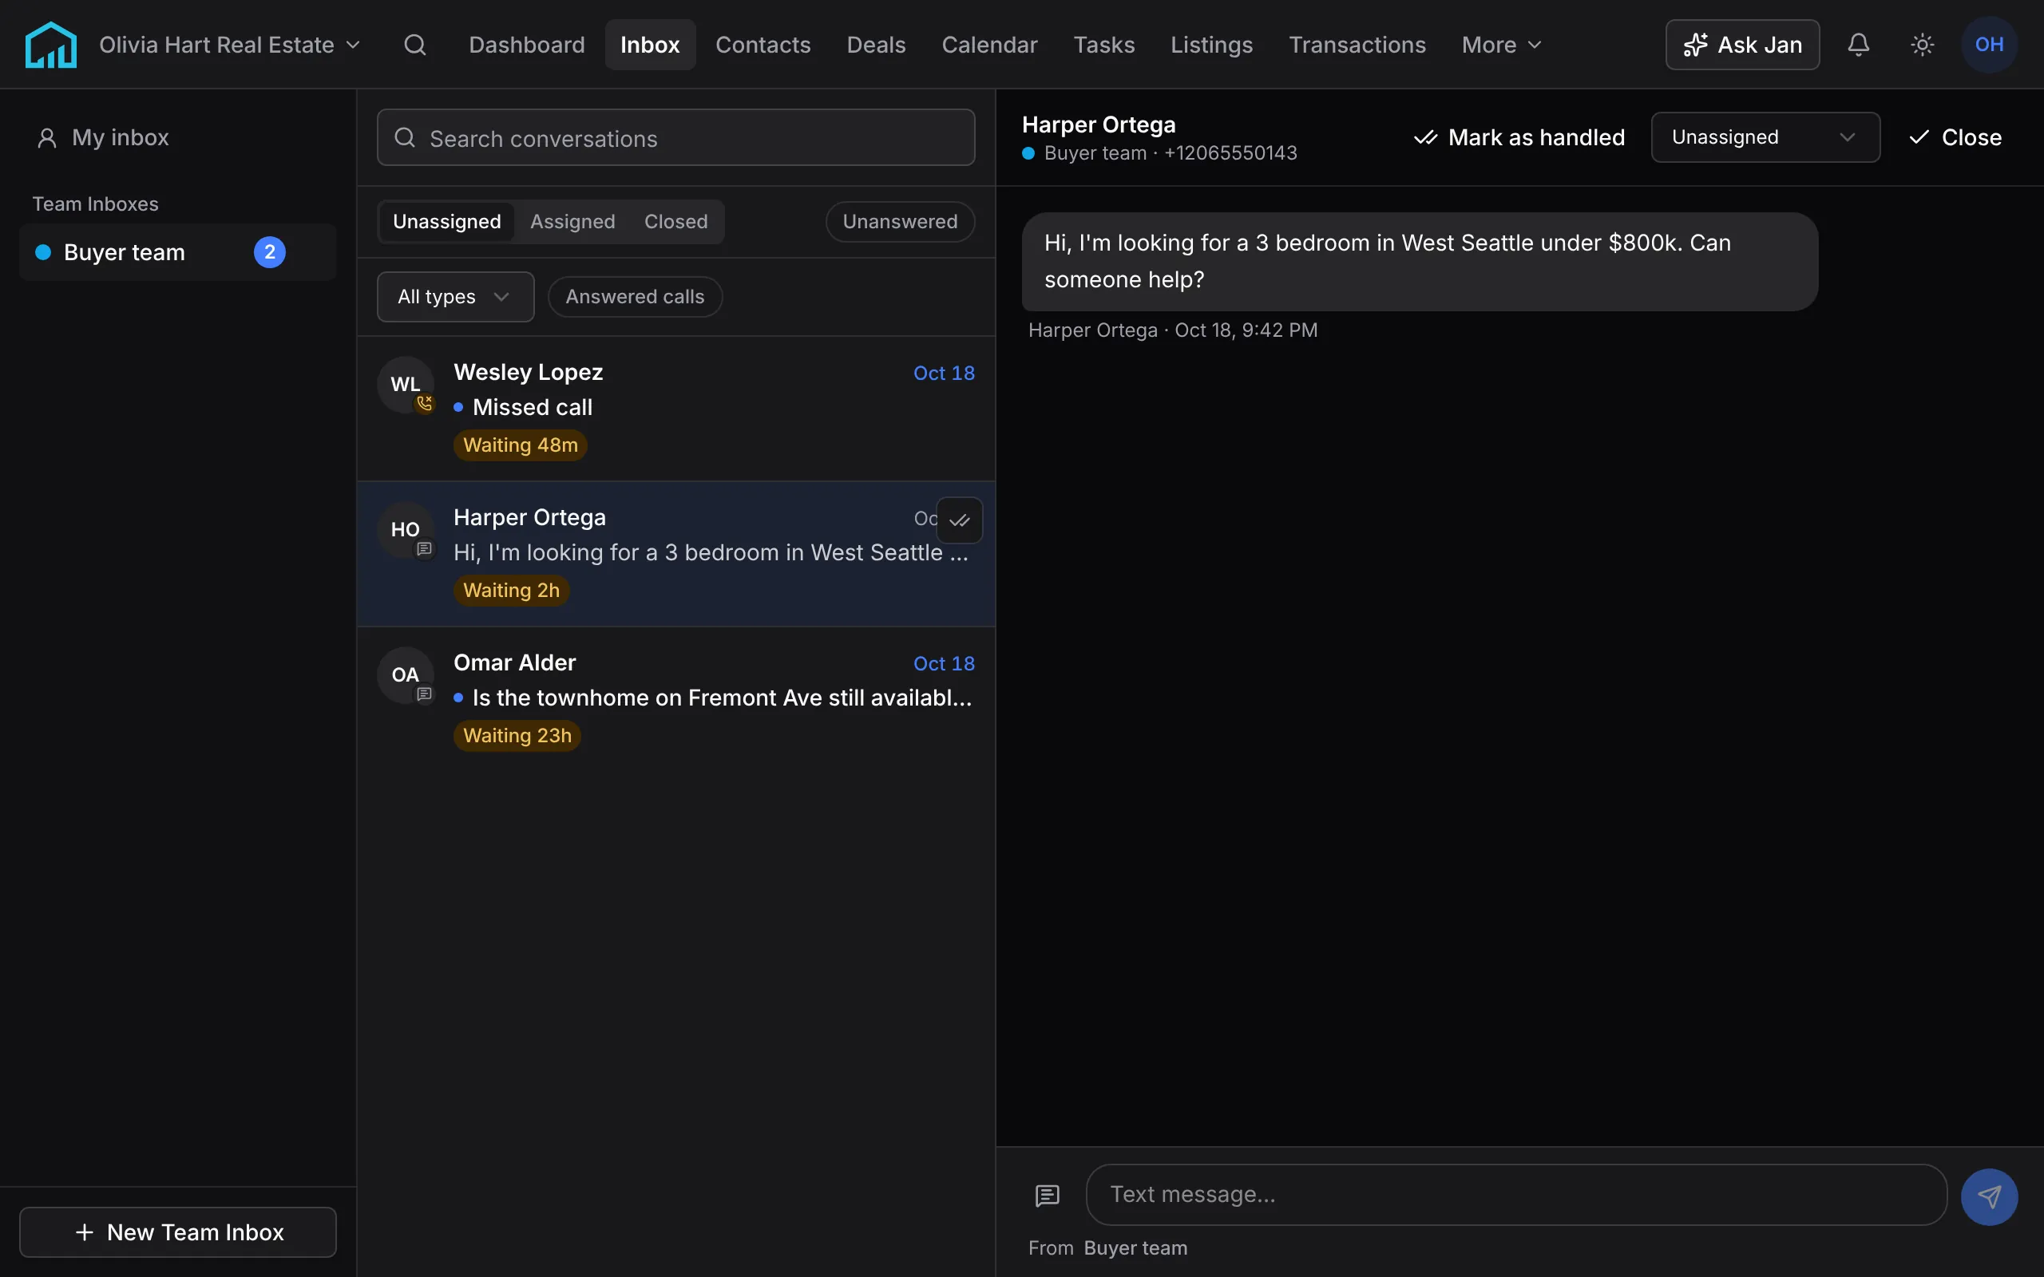Switch to Assigned conversations filter
Screen dimensions: 2044x1277
[x=572, y=221]
